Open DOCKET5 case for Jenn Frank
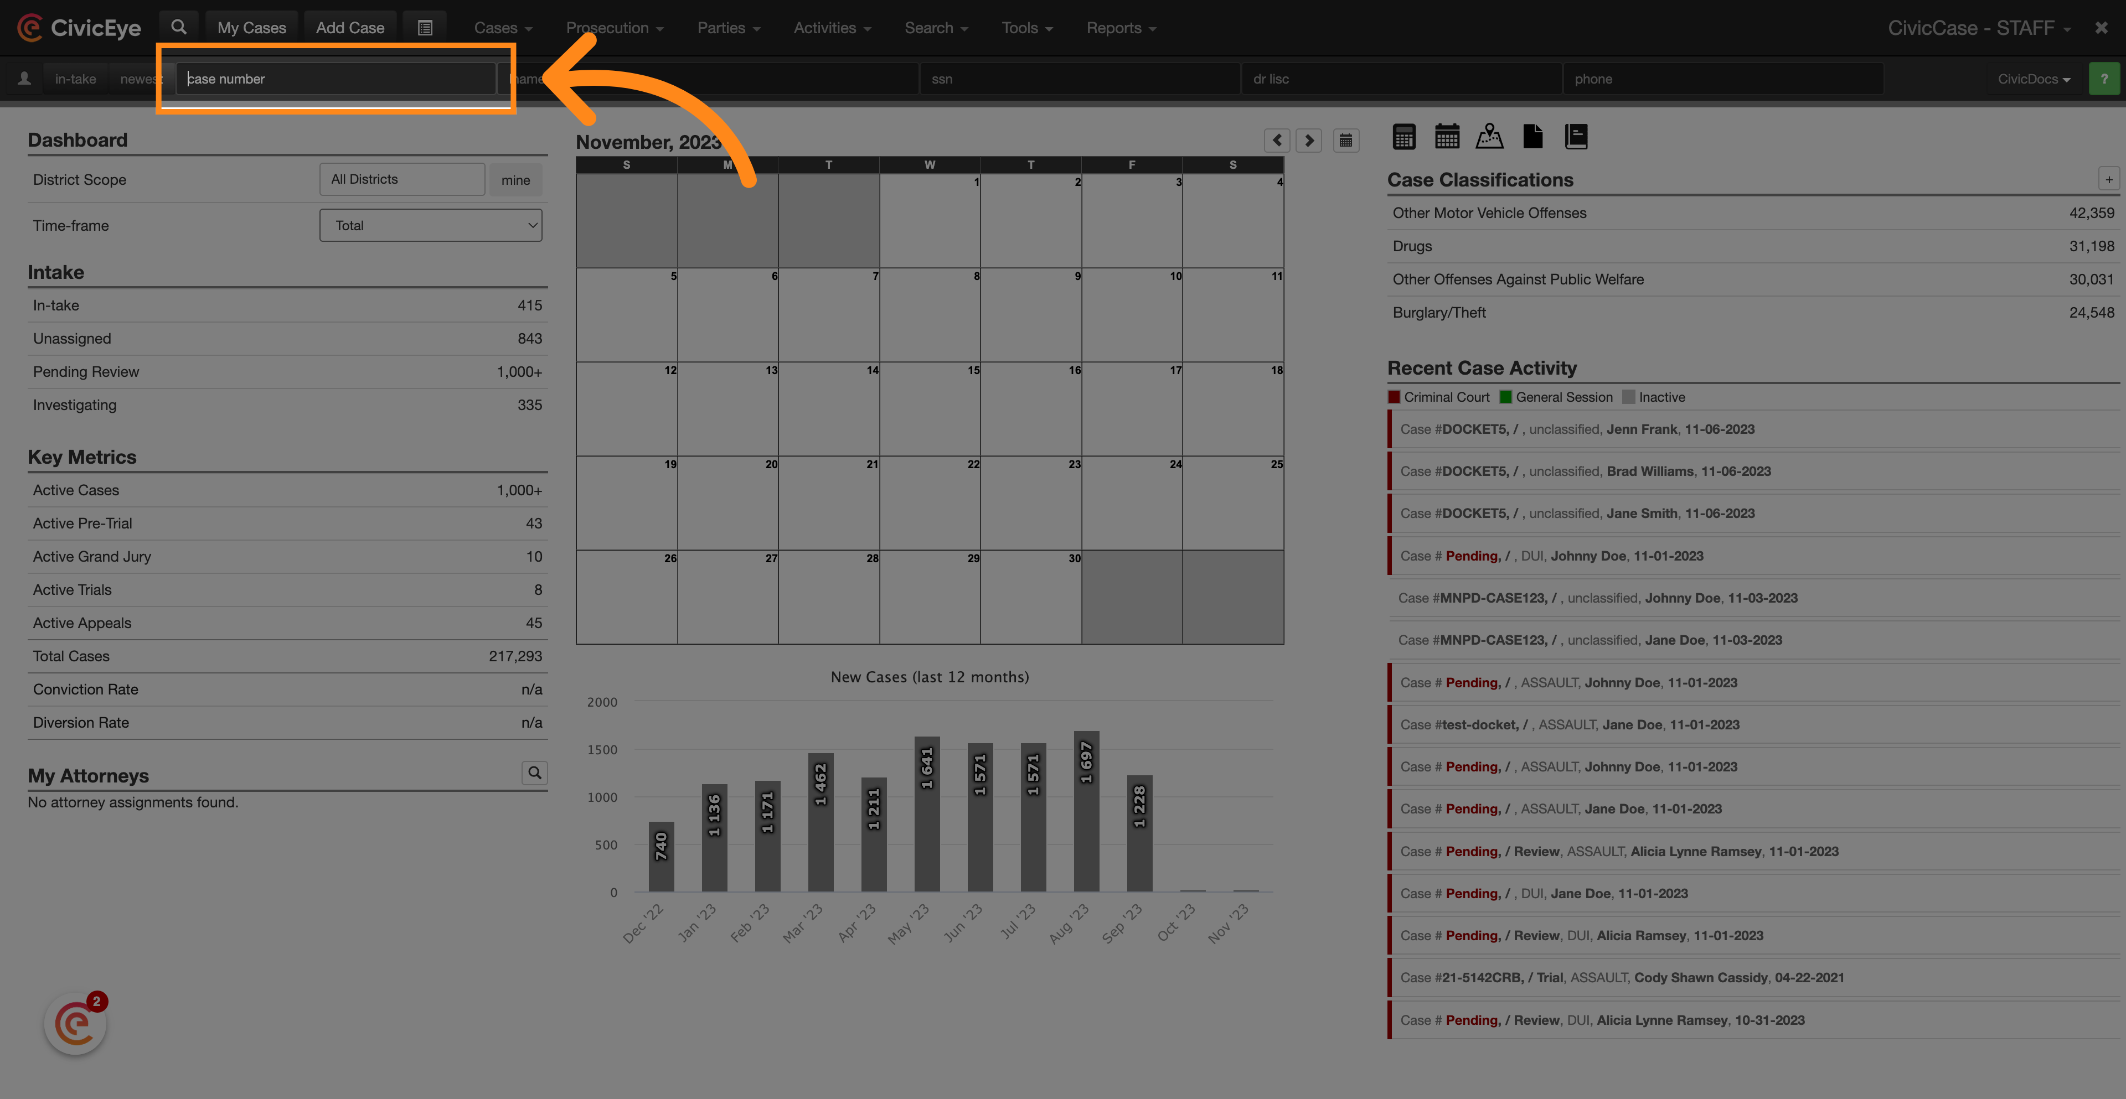This screenshot has width=2126, height=1099. (x=1753, y=429)
